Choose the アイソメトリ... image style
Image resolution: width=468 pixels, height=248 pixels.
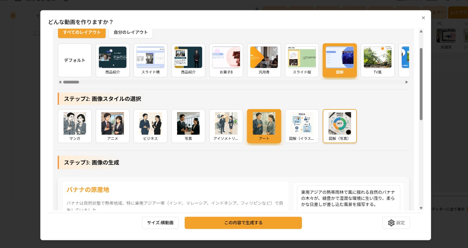(226, 126)
